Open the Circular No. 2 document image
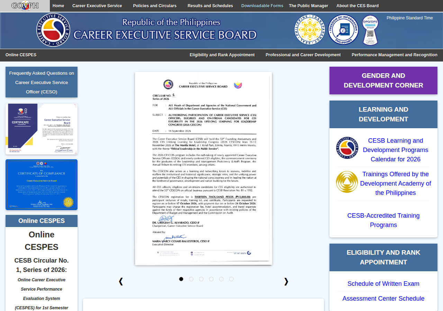Image resolution: width=443 pixels, height=311 pixels. point(204,168)
